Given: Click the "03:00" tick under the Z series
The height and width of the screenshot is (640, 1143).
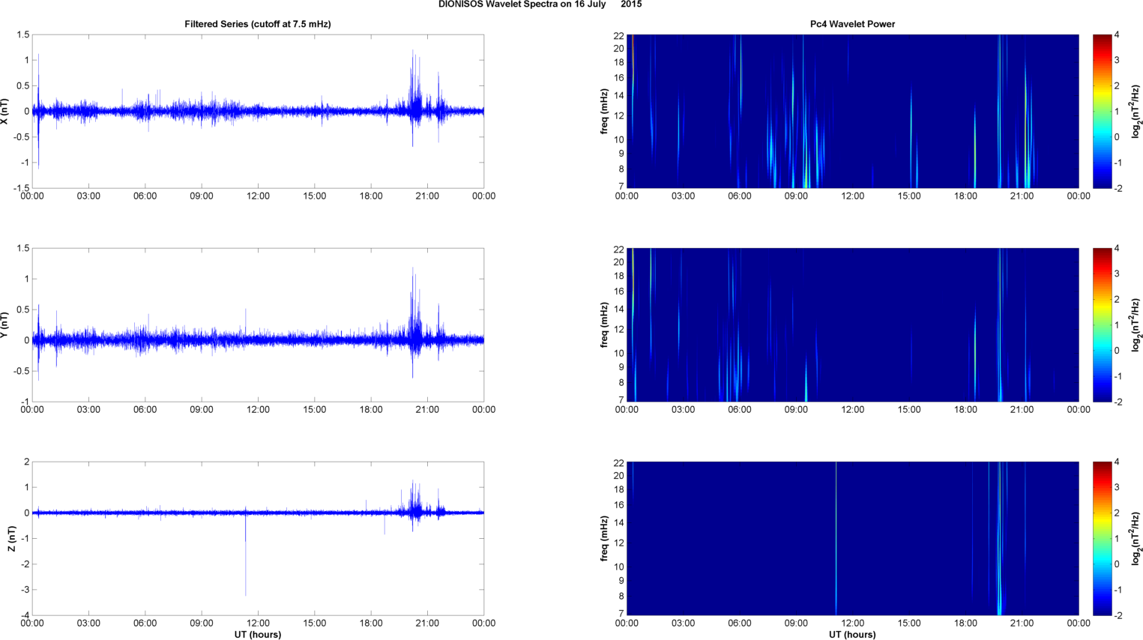Looking at the screenshot, I should tap(88, 624).
